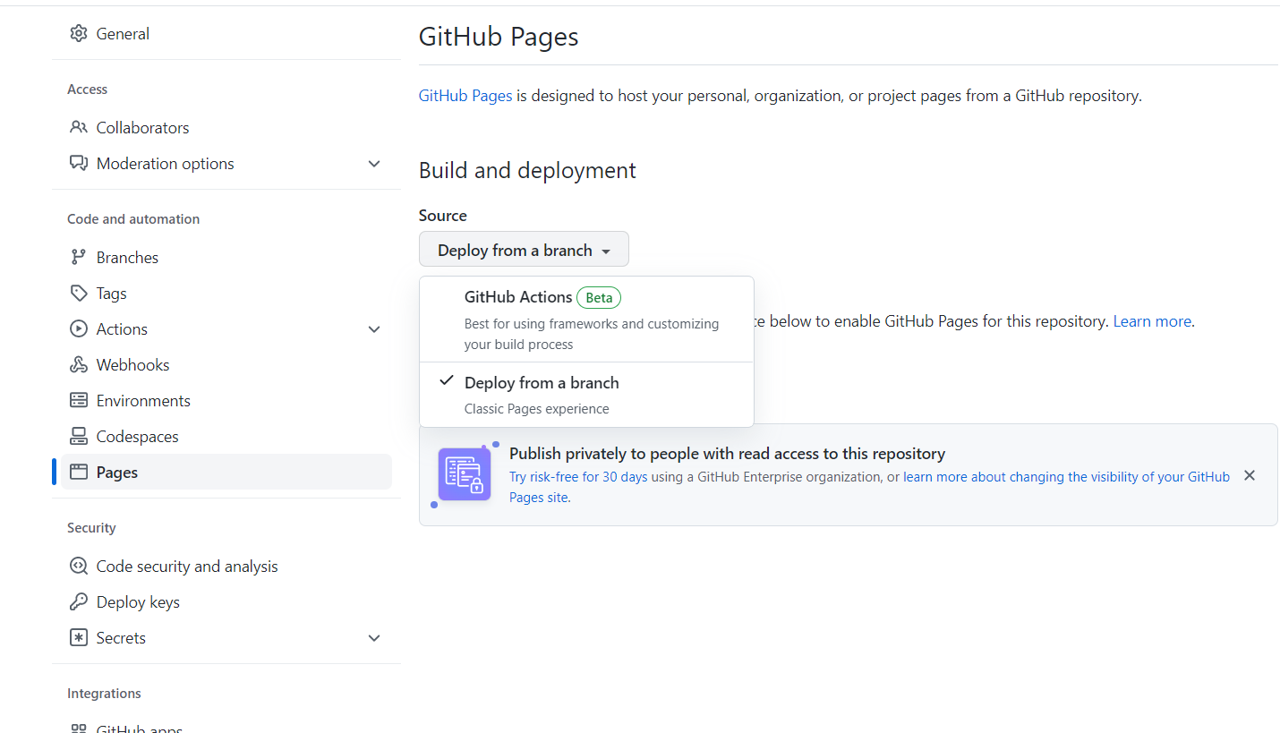This screenshot has width=1280, height=733.
Task: Click the Publish privately banner title
Action: point(727,454)
